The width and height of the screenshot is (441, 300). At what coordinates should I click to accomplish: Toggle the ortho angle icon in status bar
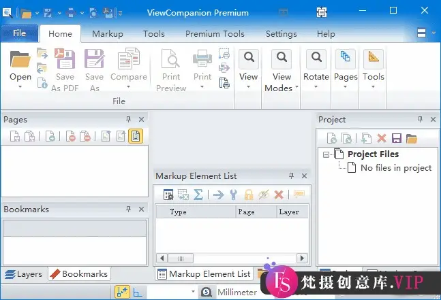(138, 292)
